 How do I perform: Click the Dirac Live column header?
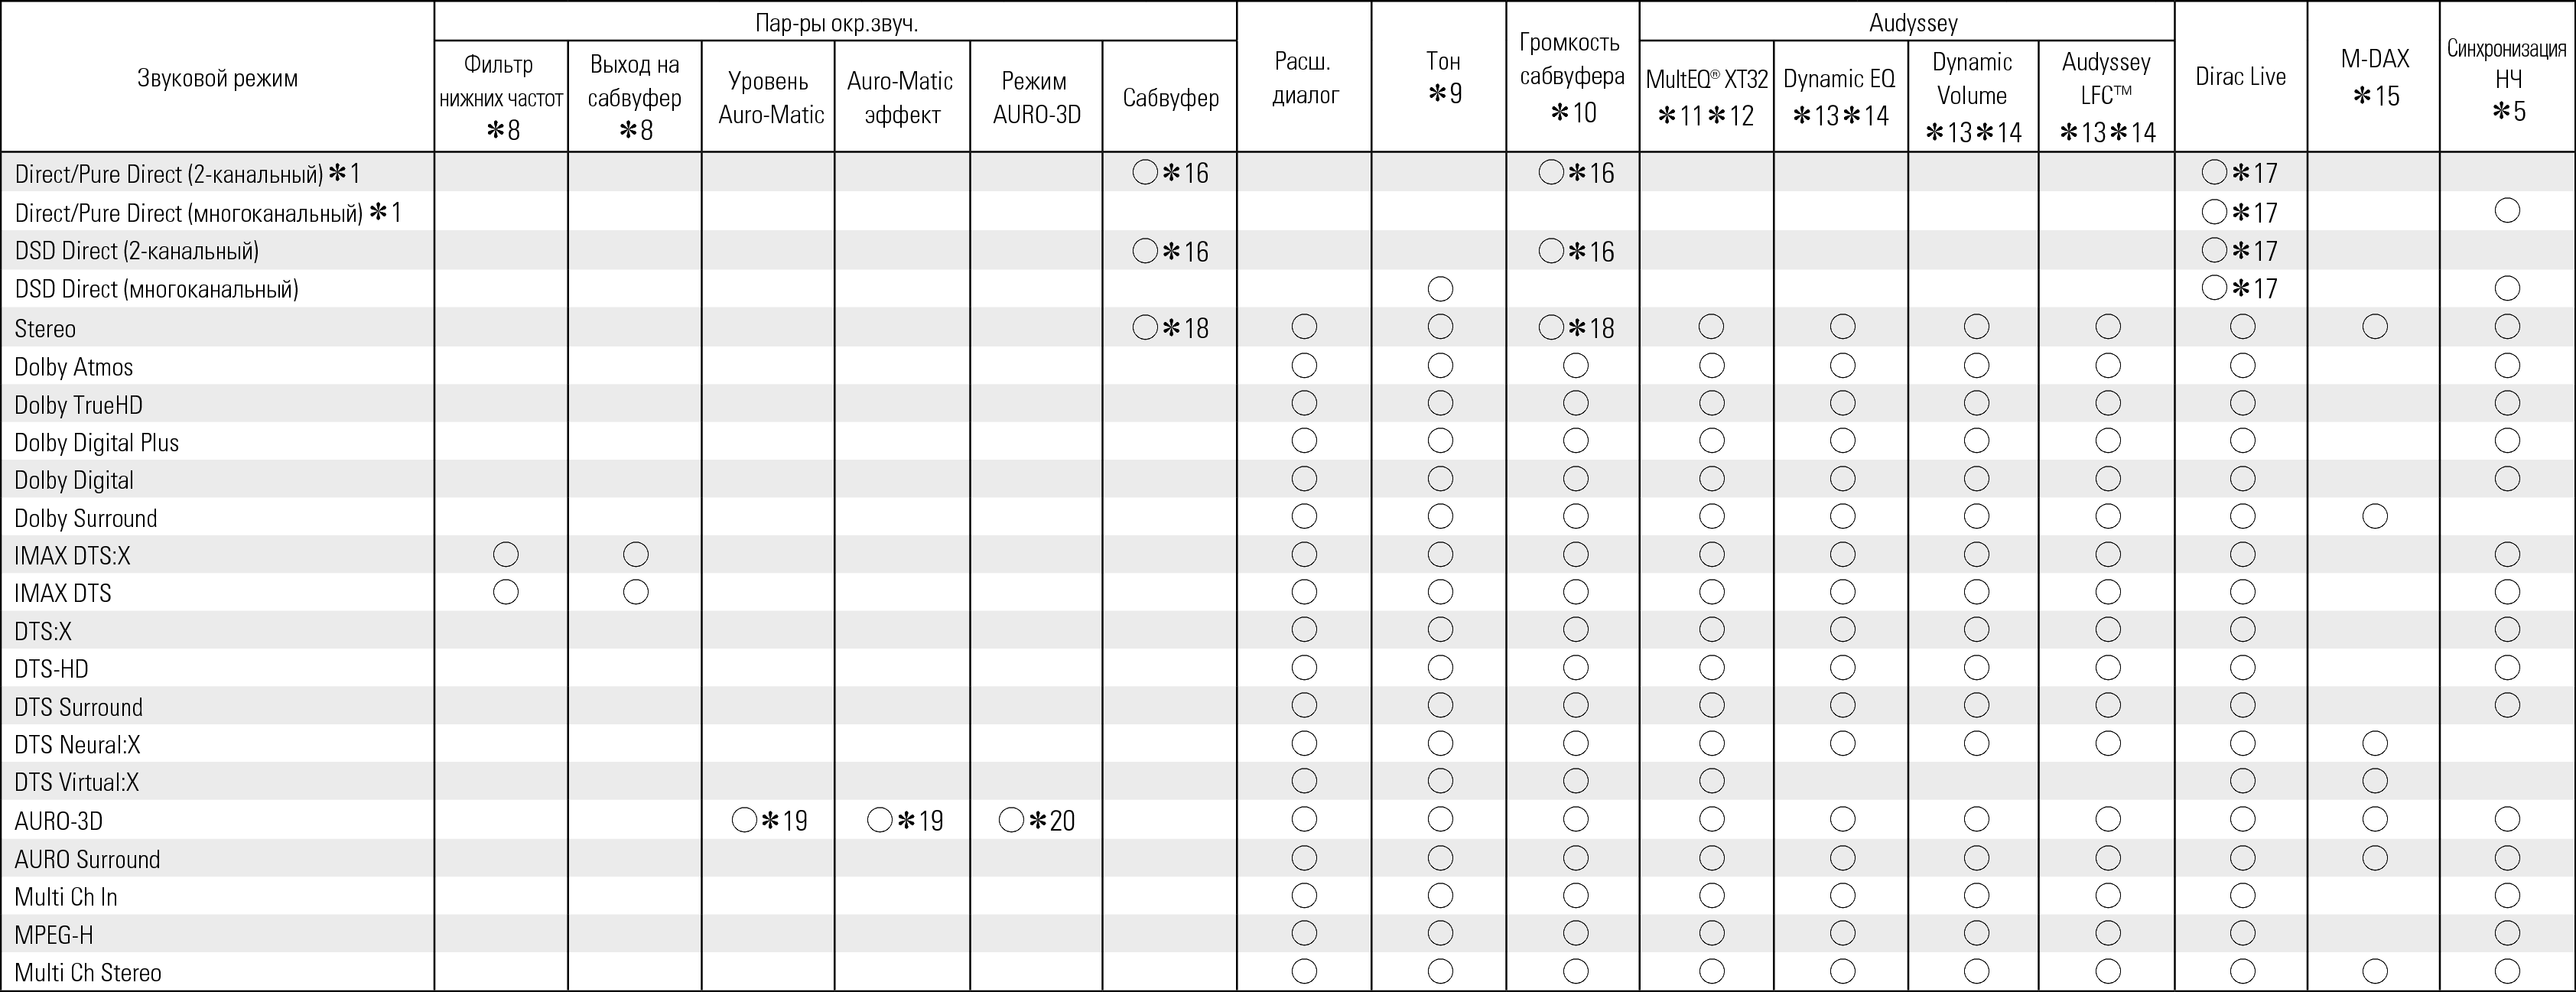pyautogui.click(x=2240, y=77)
